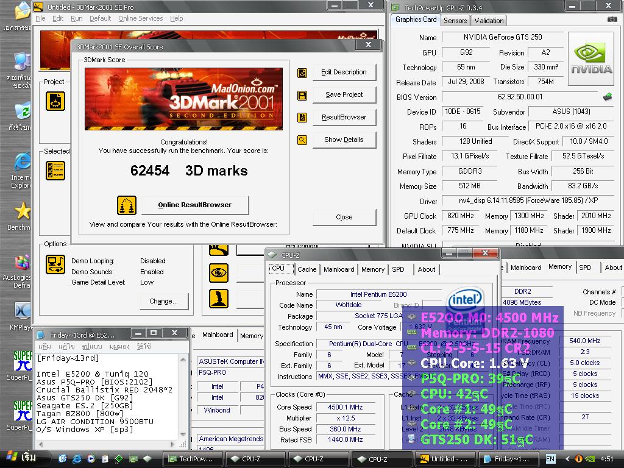The width and height of the screenshot is (624, 468).
Task: Click Close button in score dialog
Action: [x=344, y=217]
